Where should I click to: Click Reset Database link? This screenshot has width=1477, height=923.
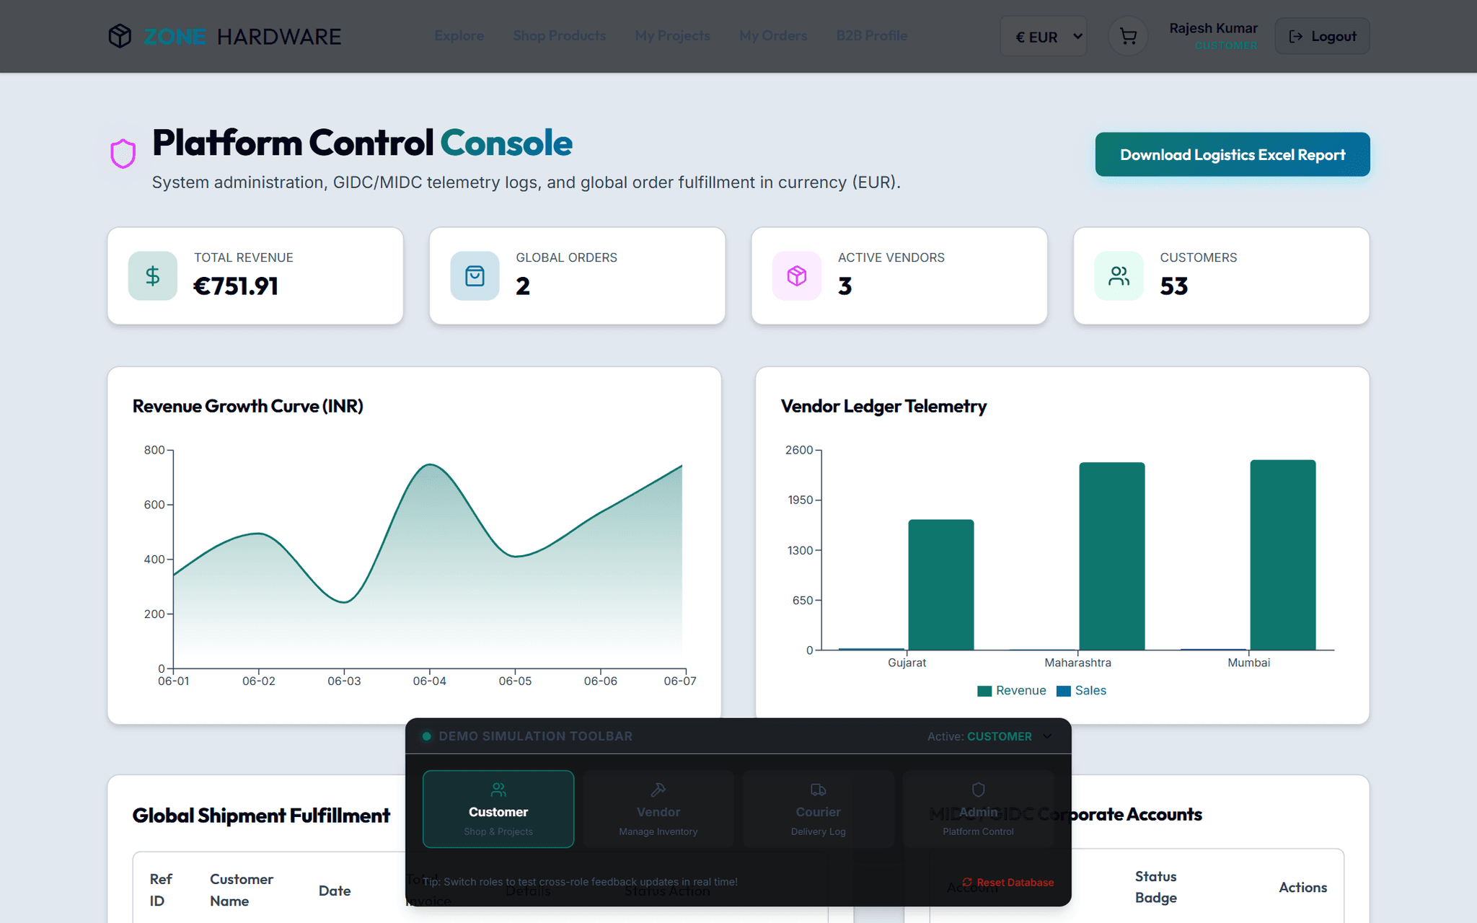tap(1008, 882)
